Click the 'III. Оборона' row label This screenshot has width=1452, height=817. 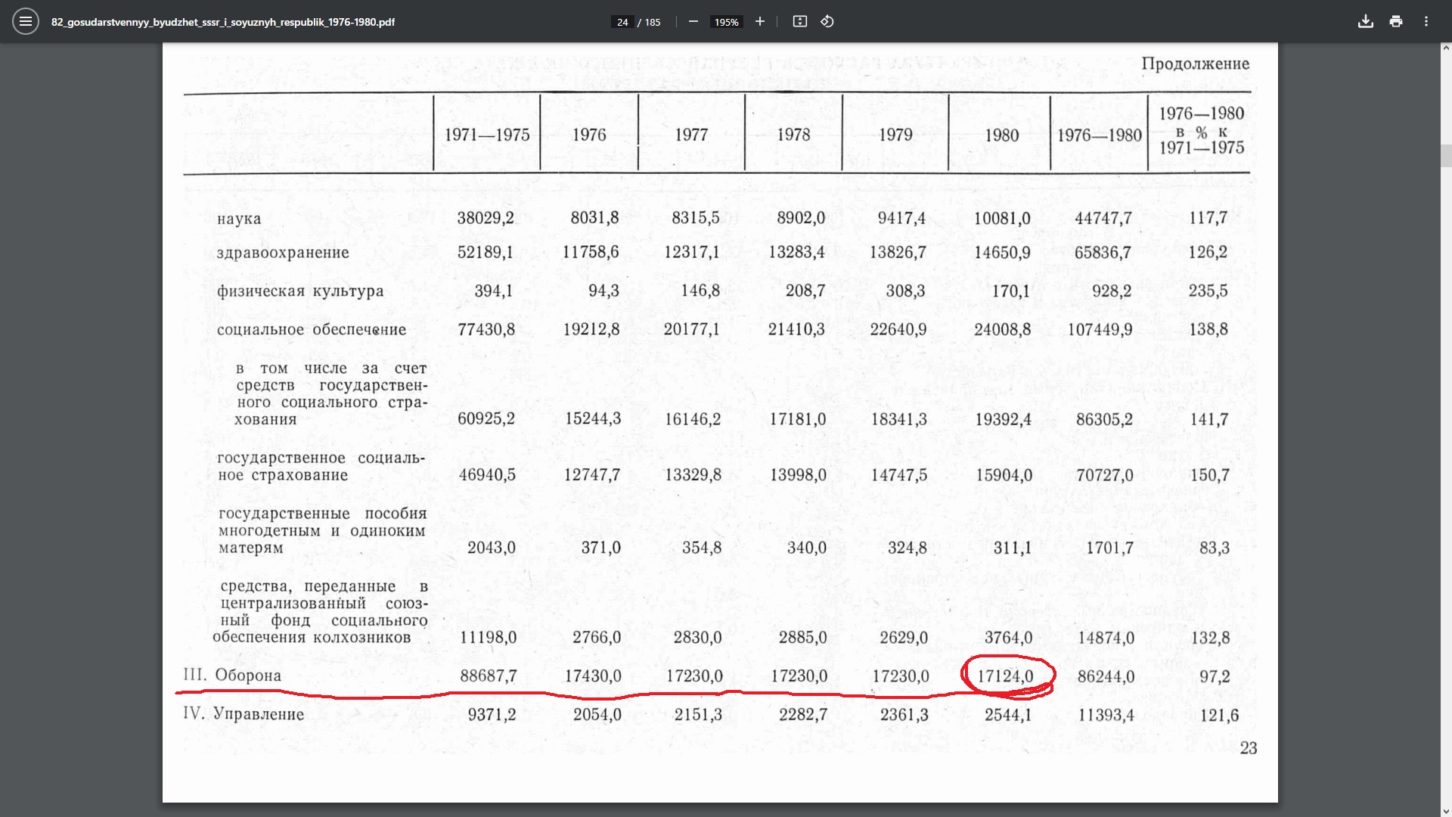(232, 675)
